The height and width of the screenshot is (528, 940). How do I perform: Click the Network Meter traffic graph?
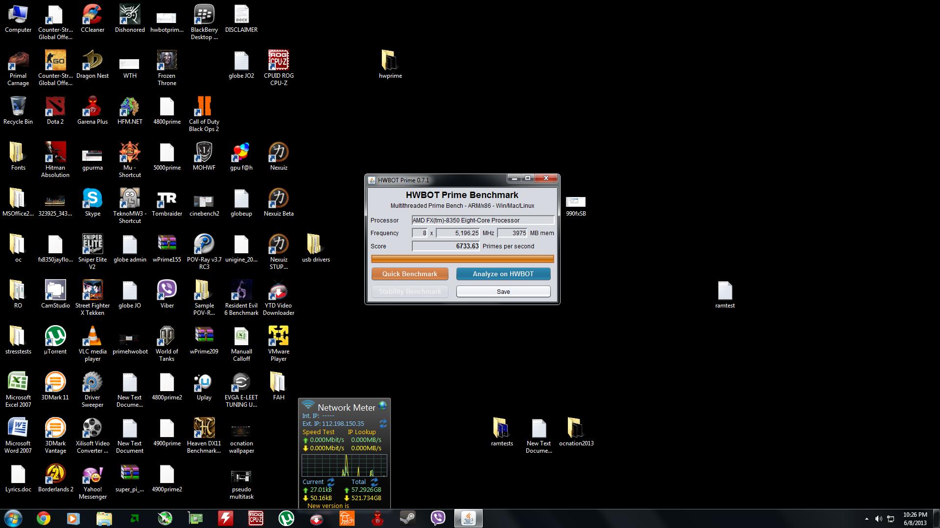pos(344,465)
